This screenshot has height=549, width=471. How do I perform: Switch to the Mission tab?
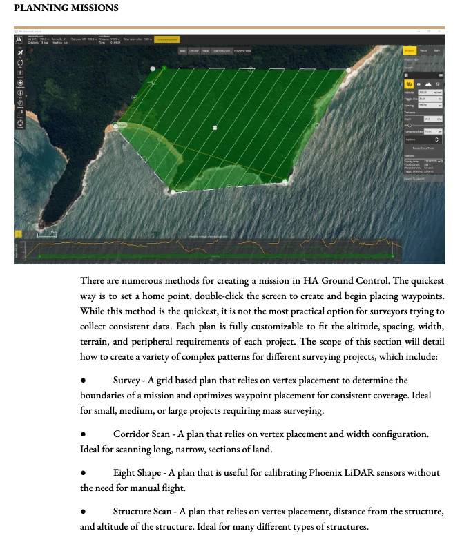410,51
